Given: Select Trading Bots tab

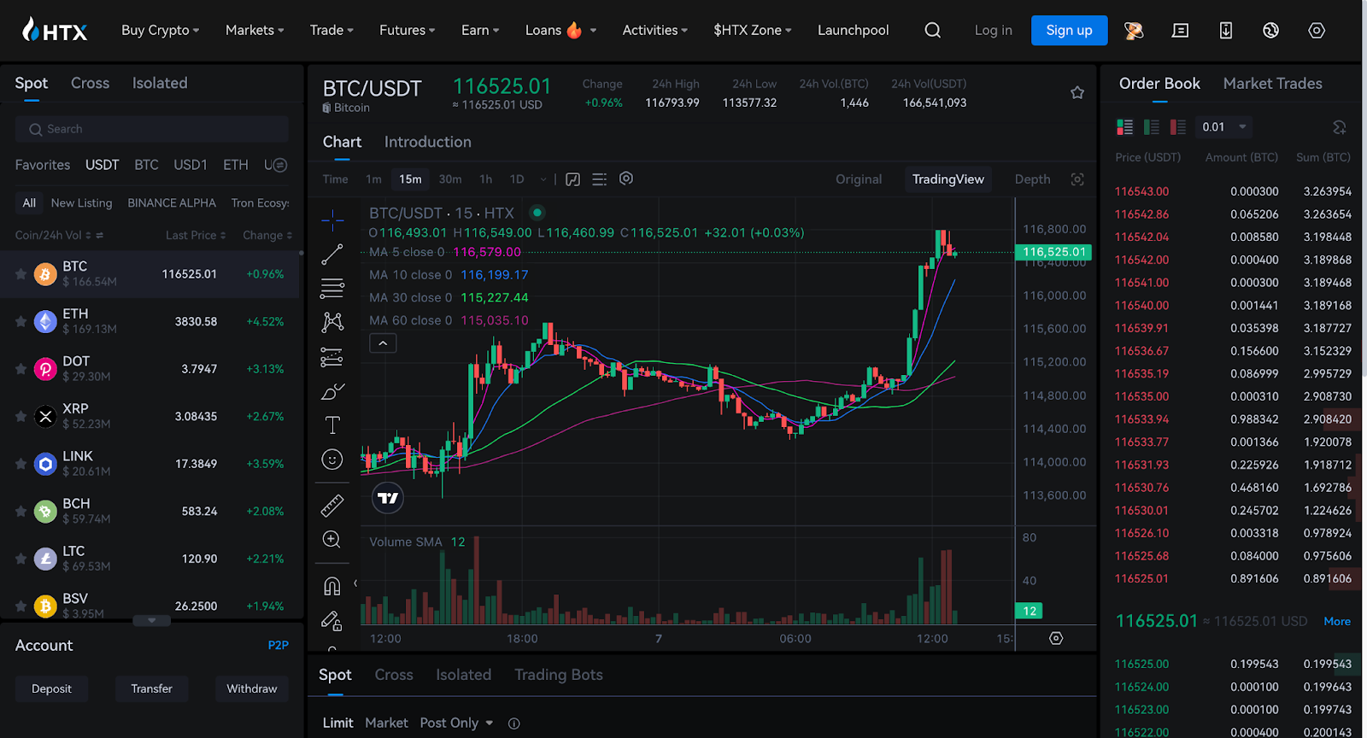Looking at the screenshot, I should (559, 675).
